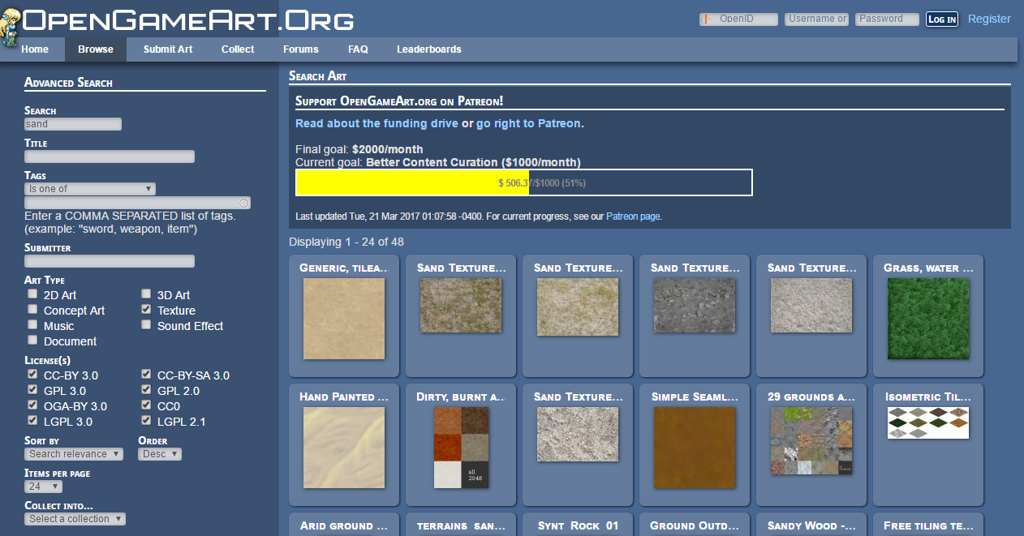Click the 'Advanced Search' heading
1024x536 pixels.
point(68,83)
